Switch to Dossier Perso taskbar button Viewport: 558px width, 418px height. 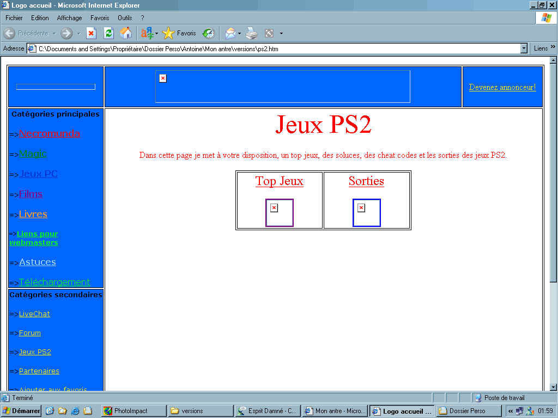click(469, 411)
